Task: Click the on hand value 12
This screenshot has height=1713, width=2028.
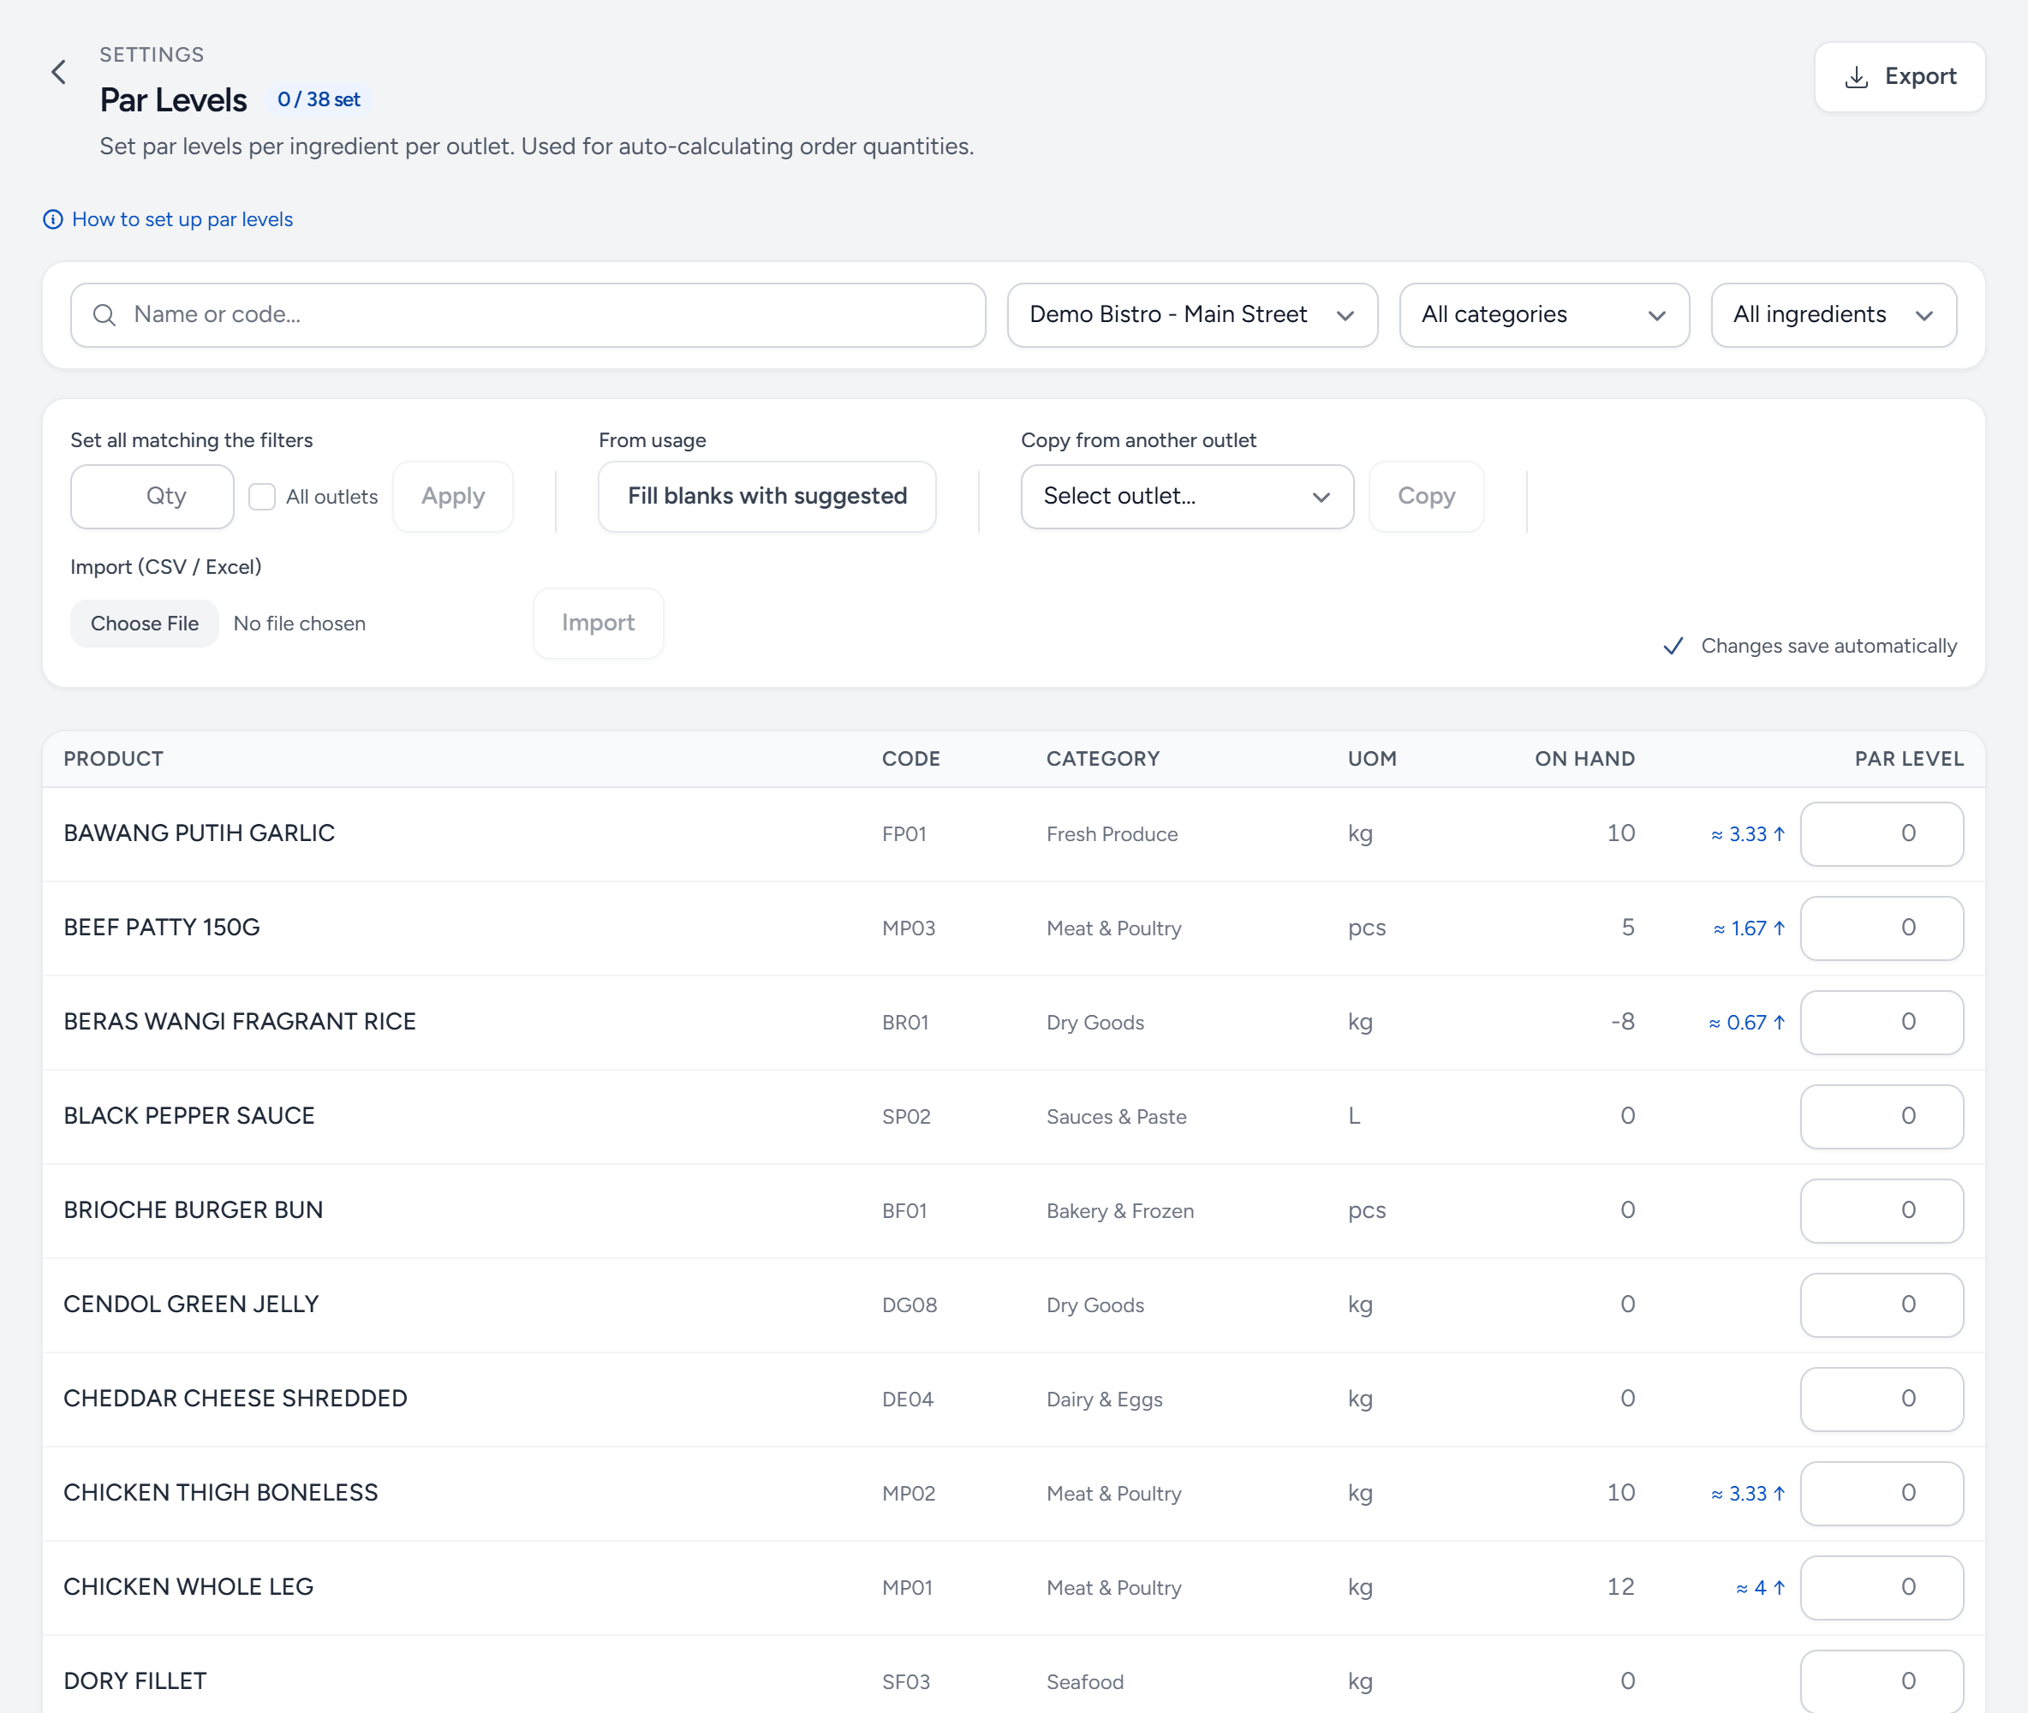Action: pyautogui.click(x=1621, y=1587)
